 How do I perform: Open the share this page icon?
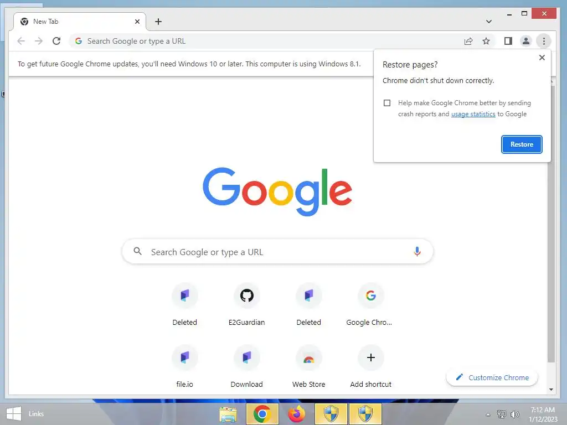pyautogui.click(x=468, y=41)
